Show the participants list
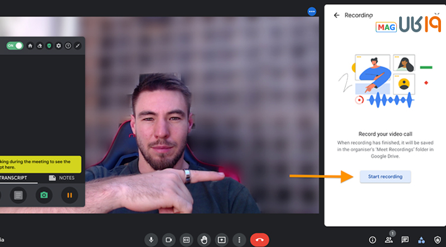Screen dimensions: 446x247 pos(389,240)
